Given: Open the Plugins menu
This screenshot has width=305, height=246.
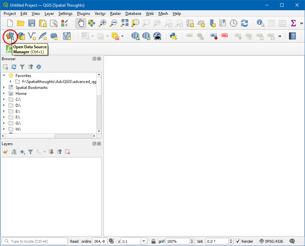Looking at the screenshot, I should pyautogui.click(x=83, y=14).
